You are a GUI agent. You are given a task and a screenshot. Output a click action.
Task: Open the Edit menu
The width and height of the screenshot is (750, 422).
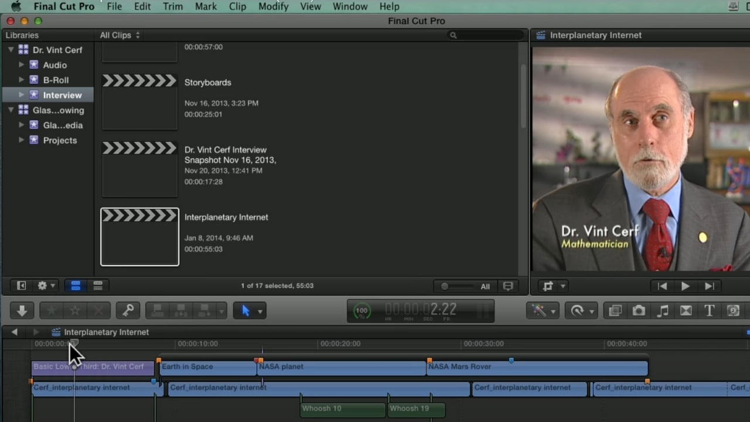point(142,6)
